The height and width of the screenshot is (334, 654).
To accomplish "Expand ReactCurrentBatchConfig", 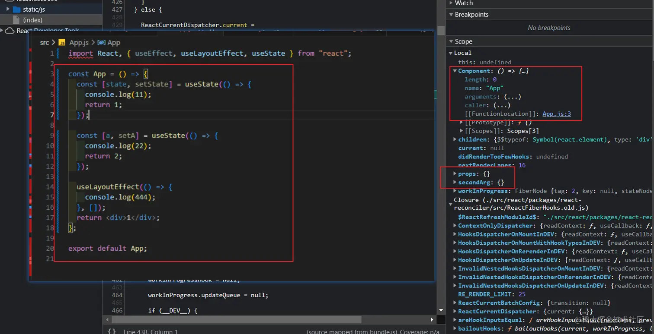I will (455, 302).
